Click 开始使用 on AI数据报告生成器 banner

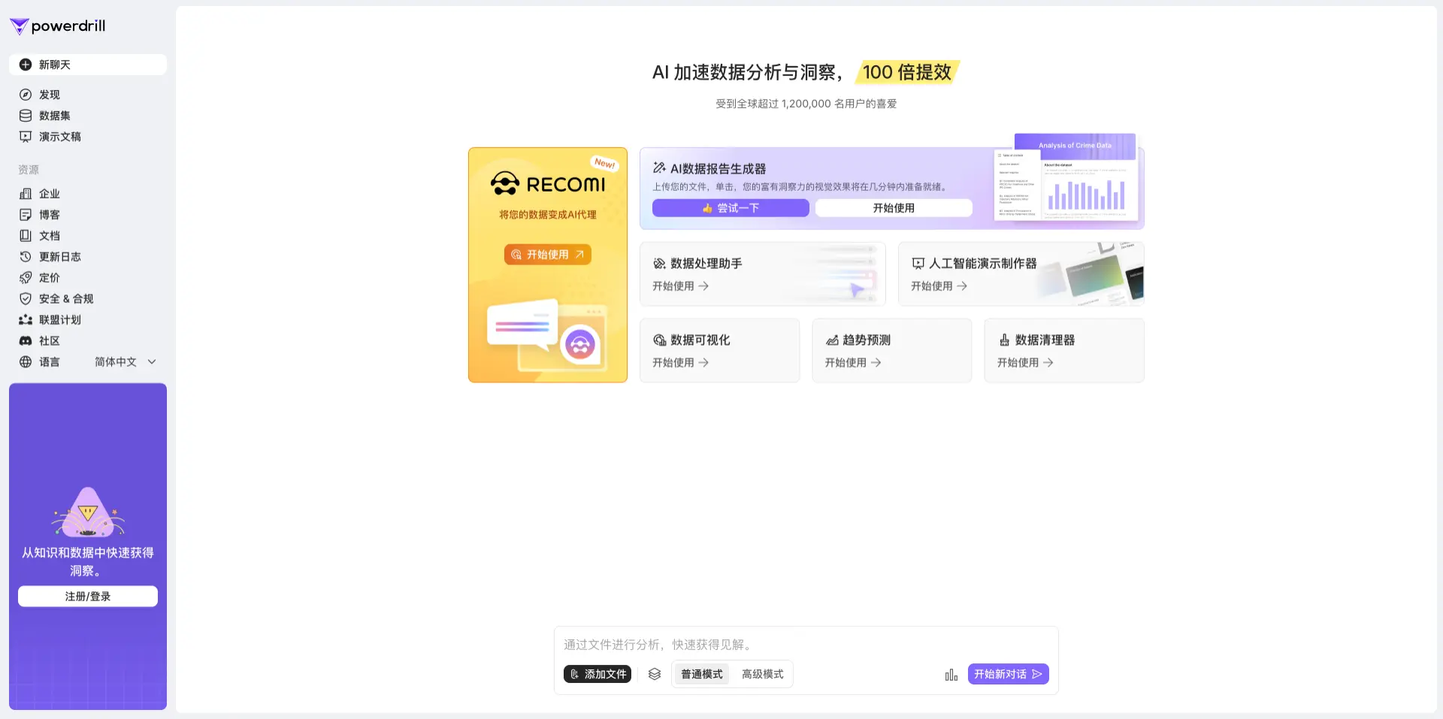click(x=894, y=208)
